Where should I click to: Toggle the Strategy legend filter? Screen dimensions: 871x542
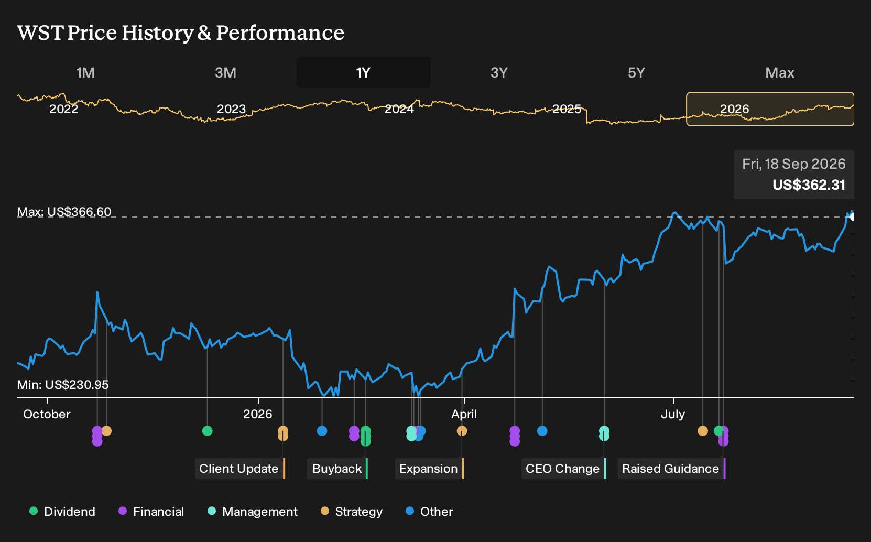[352, 511]
